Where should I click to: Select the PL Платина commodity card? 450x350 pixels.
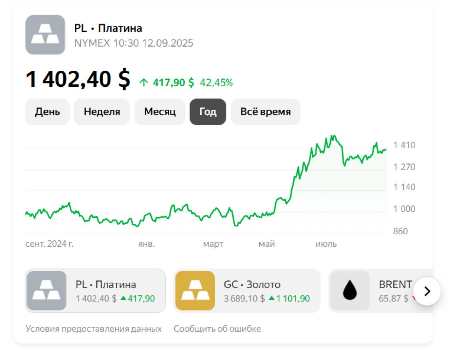pos(106,291)
